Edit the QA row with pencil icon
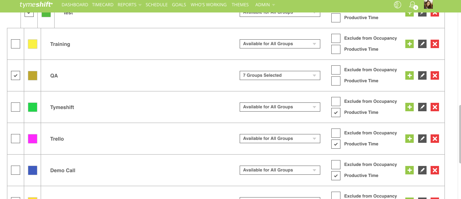The image size is (461, 199). coord(422,76)
